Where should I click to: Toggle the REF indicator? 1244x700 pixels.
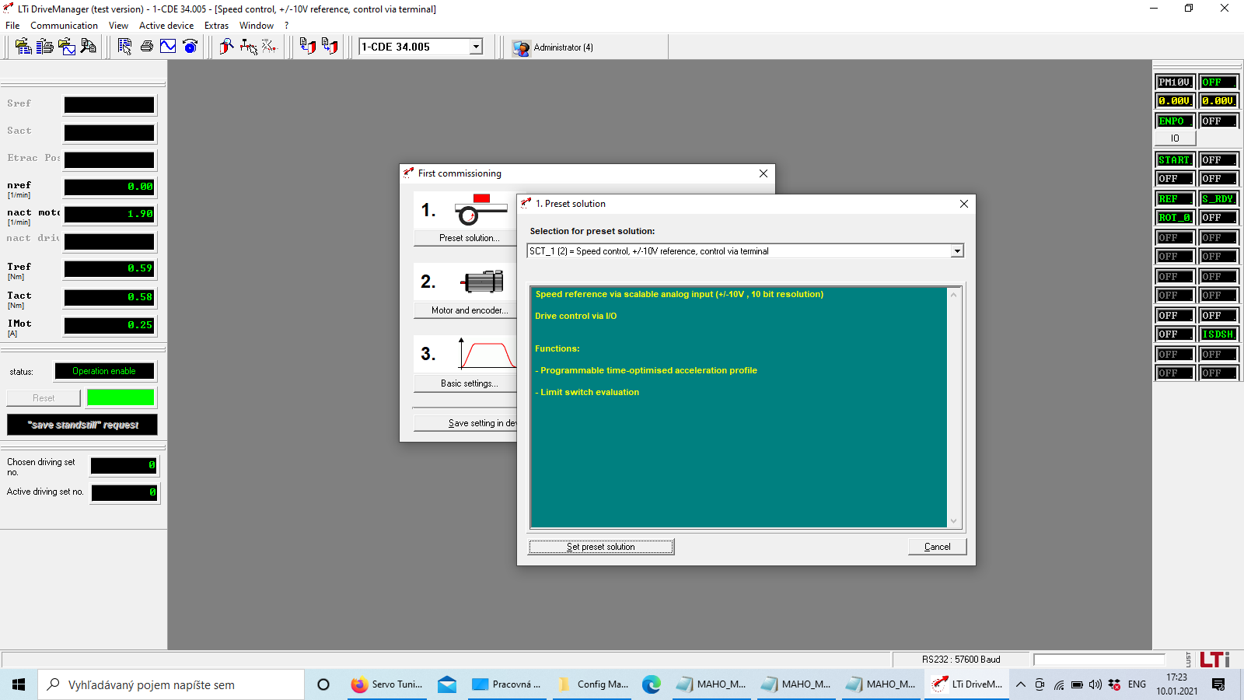point(1174,198)
